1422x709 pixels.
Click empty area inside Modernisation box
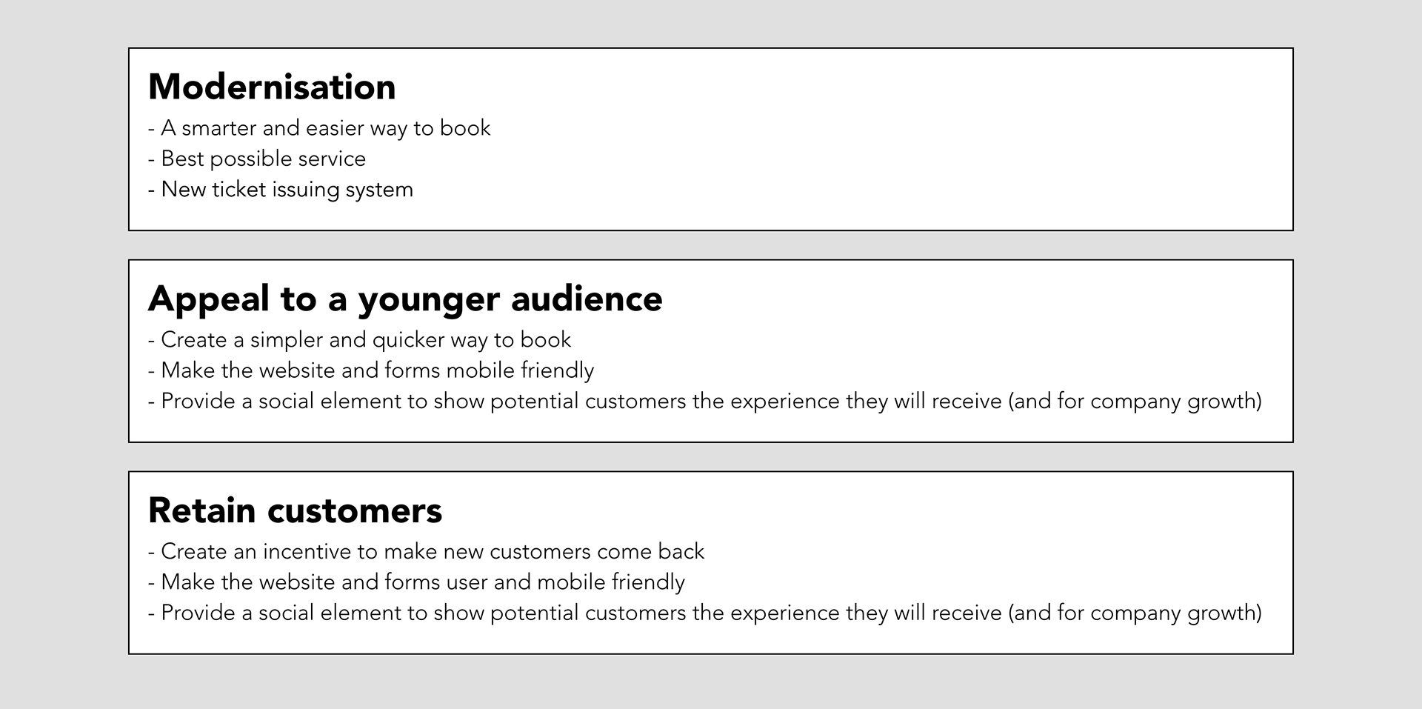pyautogui.click(x=889, y=141)
